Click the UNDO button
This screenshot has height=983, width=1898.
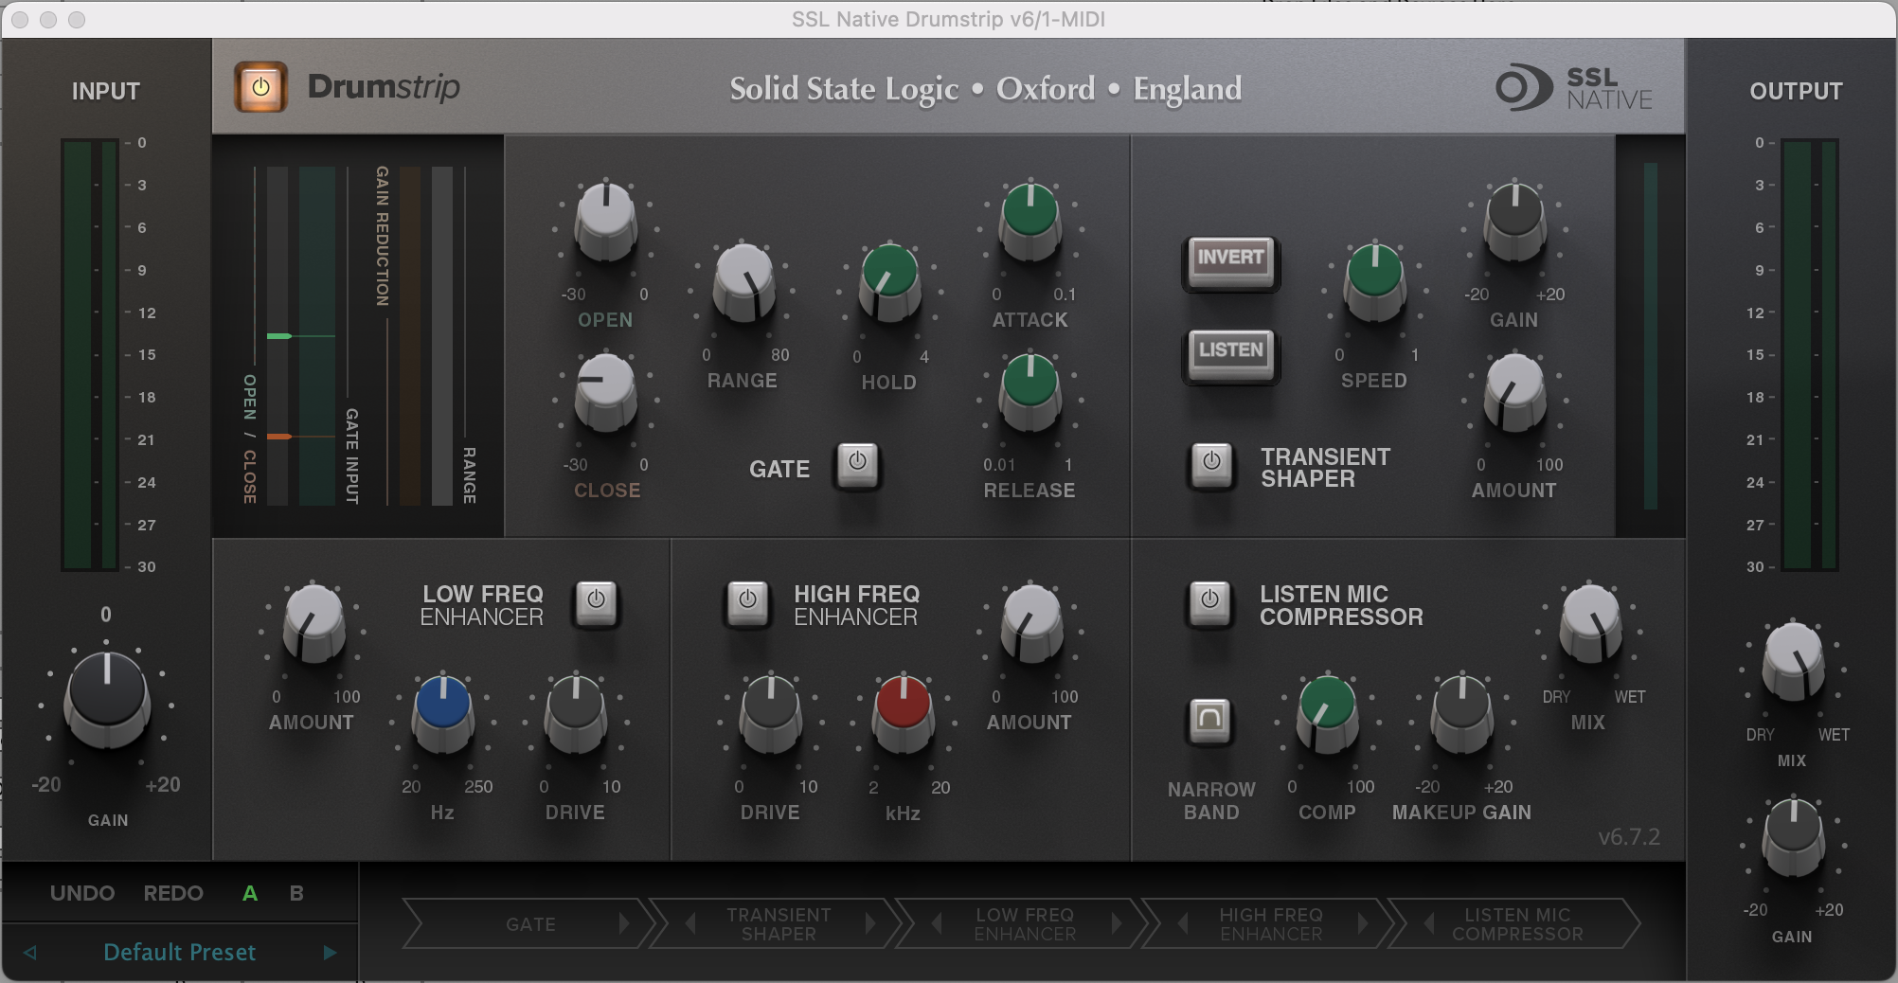coord(82,892)
